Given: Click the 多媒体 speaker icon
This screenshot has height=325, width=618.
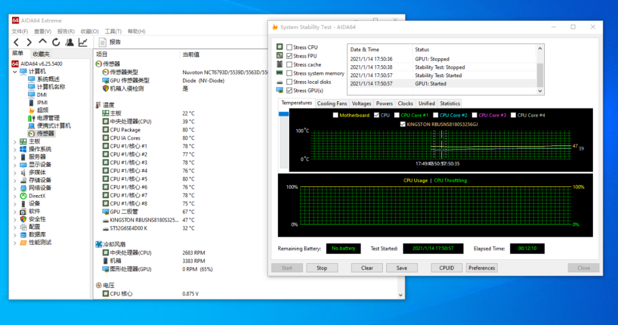Looking at the screenshot, I should pyautogui.click(x=23, y=173).
